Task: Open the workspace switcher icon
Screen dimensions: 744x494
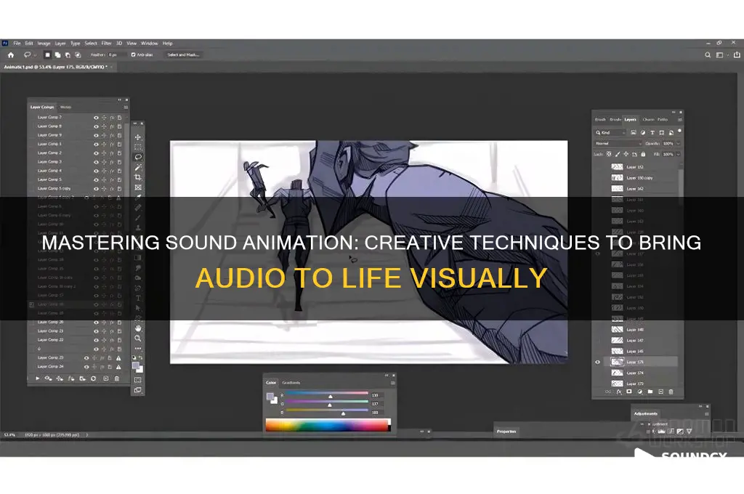Action: tap(720, 55)
